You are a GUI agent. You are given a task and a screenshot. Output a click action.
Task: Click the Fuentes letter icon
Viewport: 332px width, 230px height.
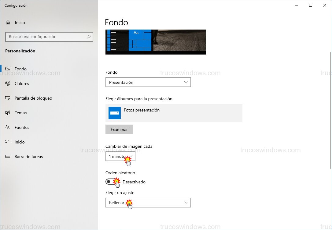8,127
